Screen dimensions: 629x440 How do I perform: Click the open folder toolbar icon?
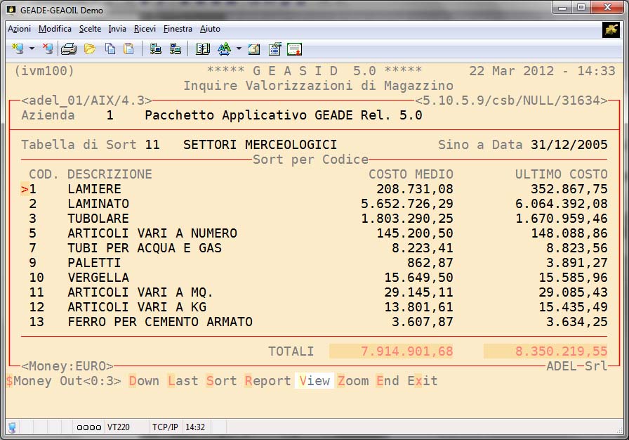pos(89,48)
